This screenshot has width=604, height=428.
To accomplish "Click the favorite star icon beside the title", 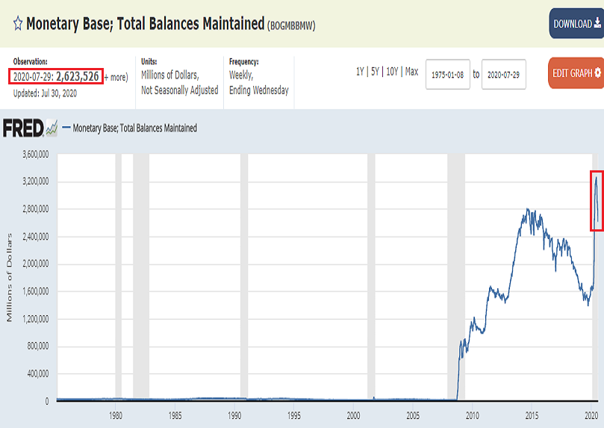I will point(17,23).
